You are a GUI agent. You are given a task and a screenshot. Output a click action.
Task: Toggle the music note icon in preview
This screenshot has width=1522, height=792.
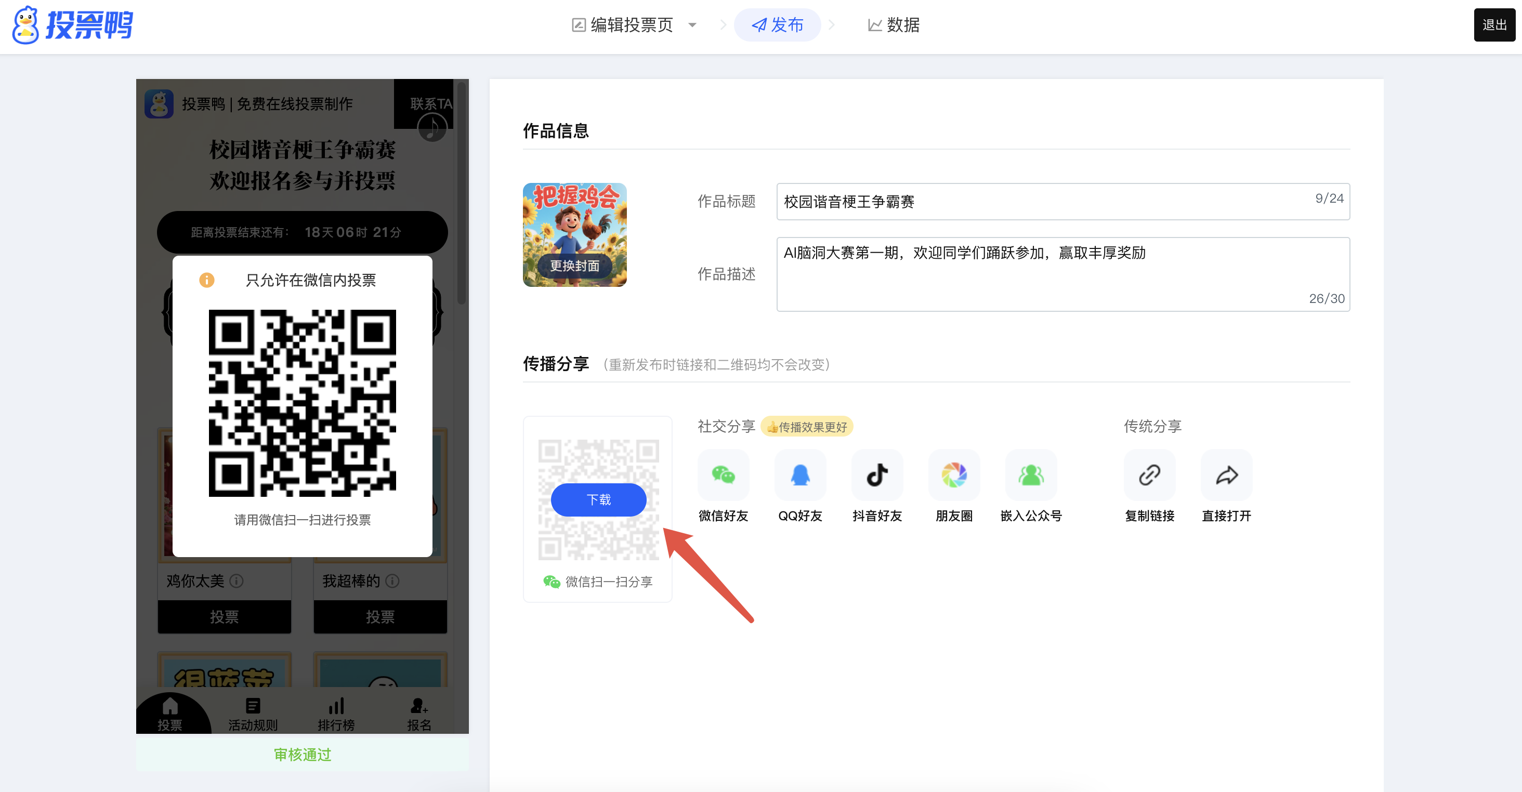(x=432, y=127)
